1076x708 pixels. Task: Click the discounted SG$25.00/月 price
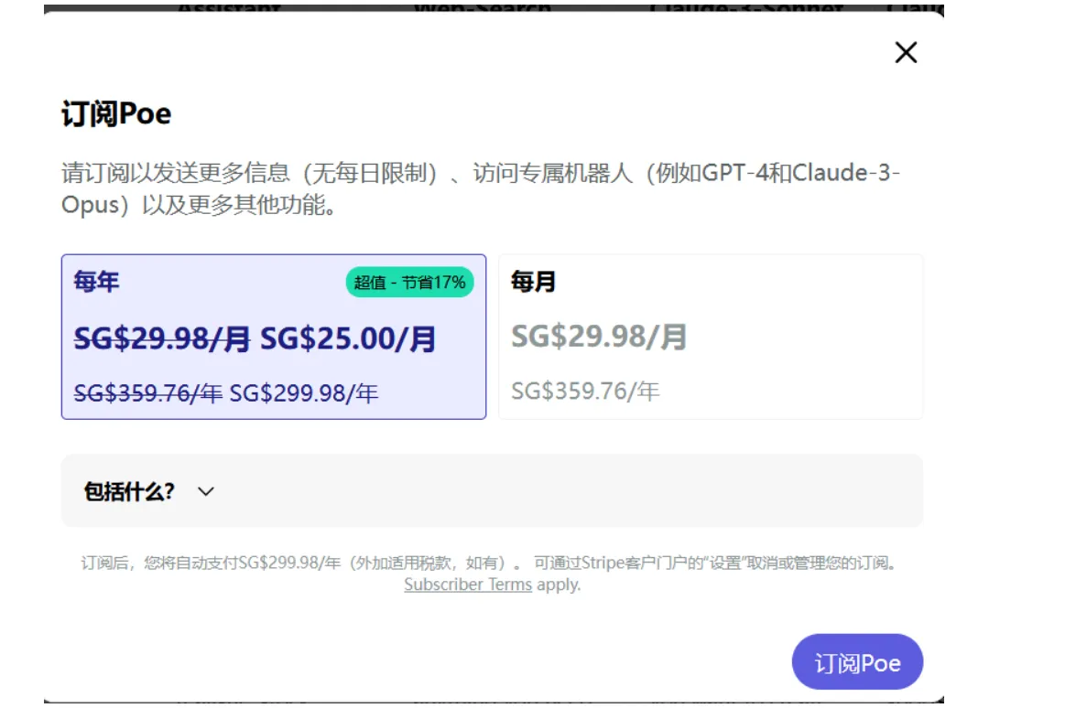point(348,339)
